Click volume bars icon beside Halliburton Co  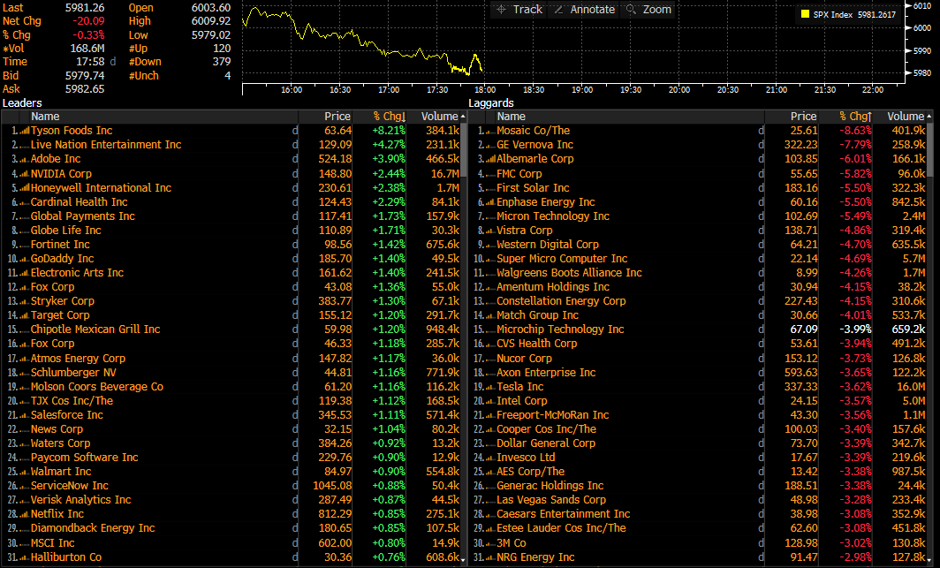pos(24,557)
